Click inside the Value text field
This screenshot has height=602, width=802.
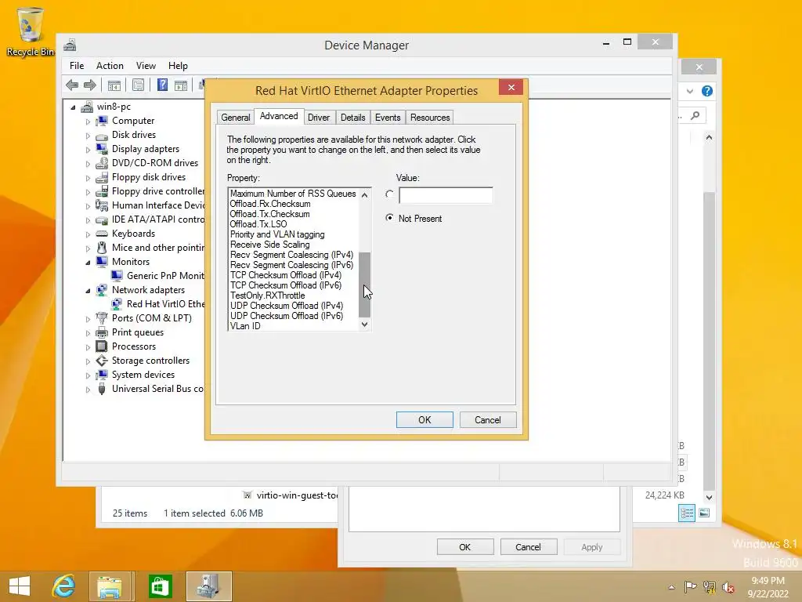click(446, 195)
